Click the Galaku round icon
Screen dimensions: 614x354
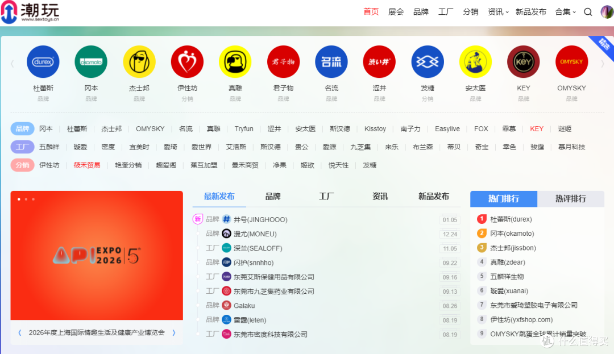(x=226, y=305)
